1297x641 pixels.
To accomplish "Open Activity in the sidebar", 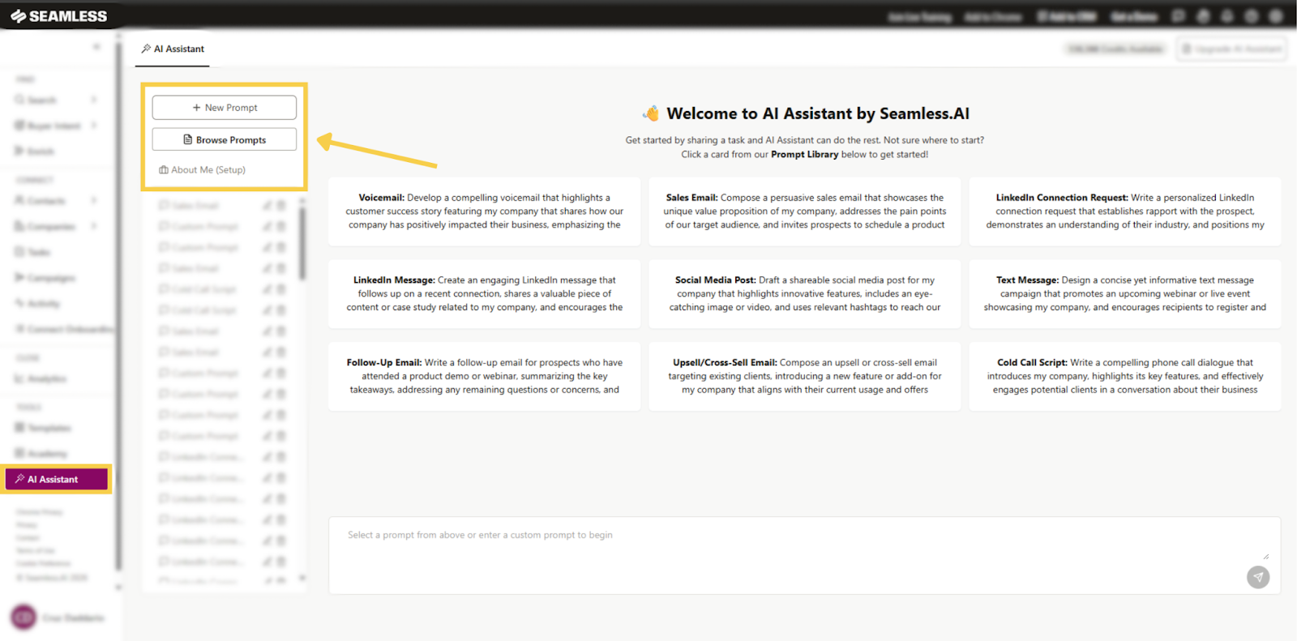I will pos(37,304).
